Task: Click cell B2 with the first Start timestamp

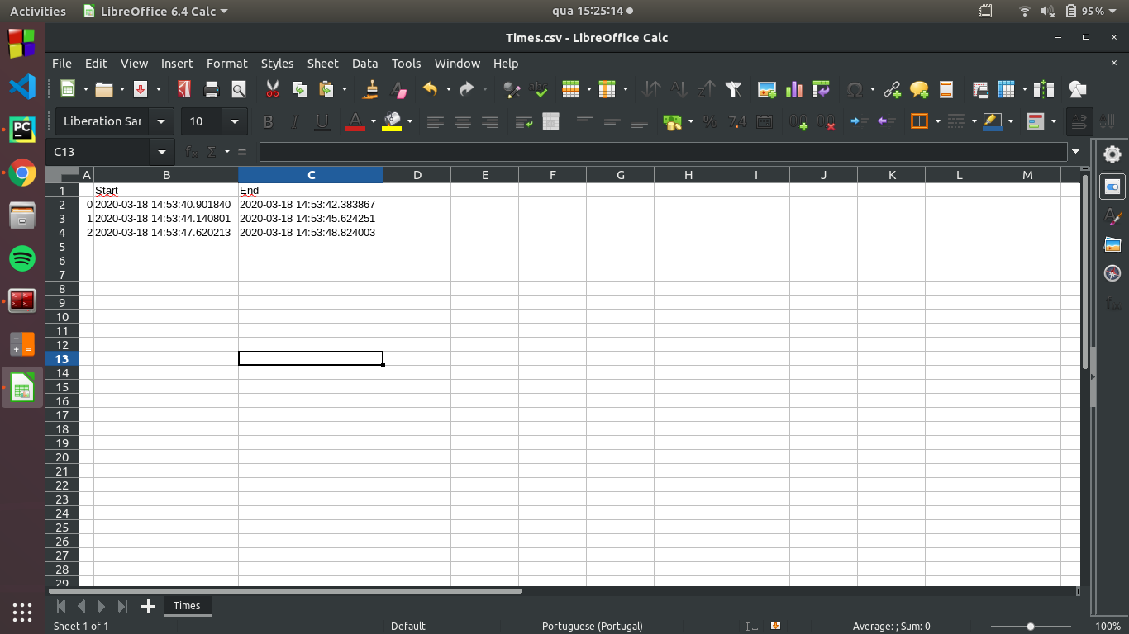Action: click(x=165, y=205)
